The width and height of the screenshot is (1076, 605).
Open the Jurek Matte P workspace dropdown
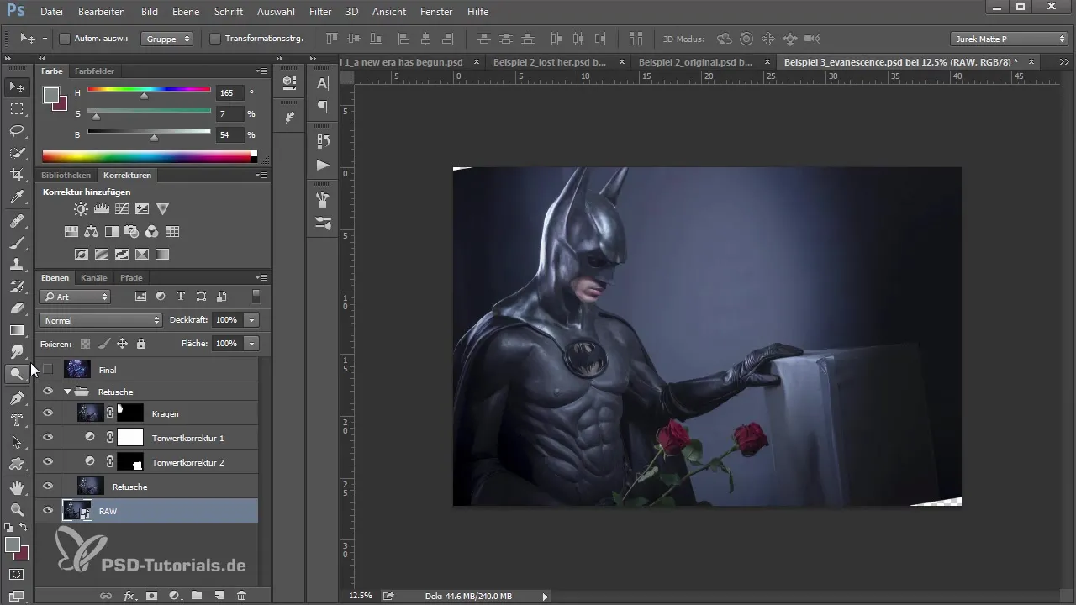pyautogui.click(x=1009, y=39)
